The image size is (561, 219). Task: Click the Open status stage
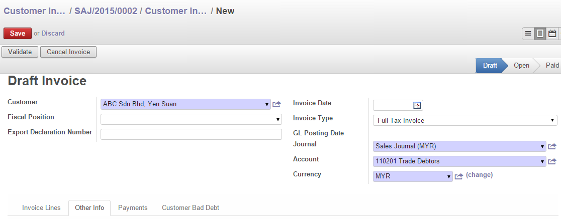point(521,66)
